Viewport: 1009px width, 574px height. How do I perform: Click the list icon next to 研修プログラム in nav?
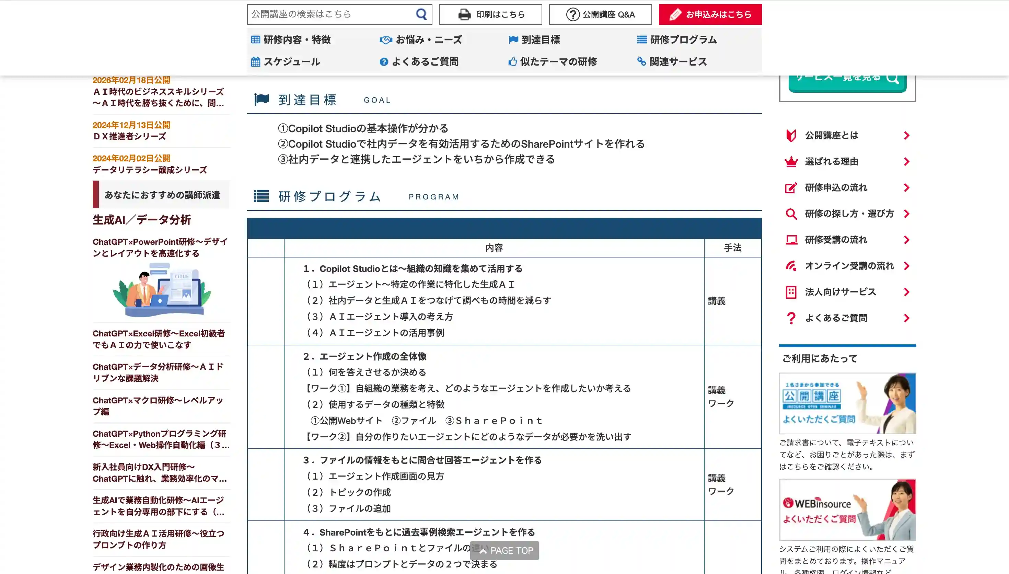(642, 40)
